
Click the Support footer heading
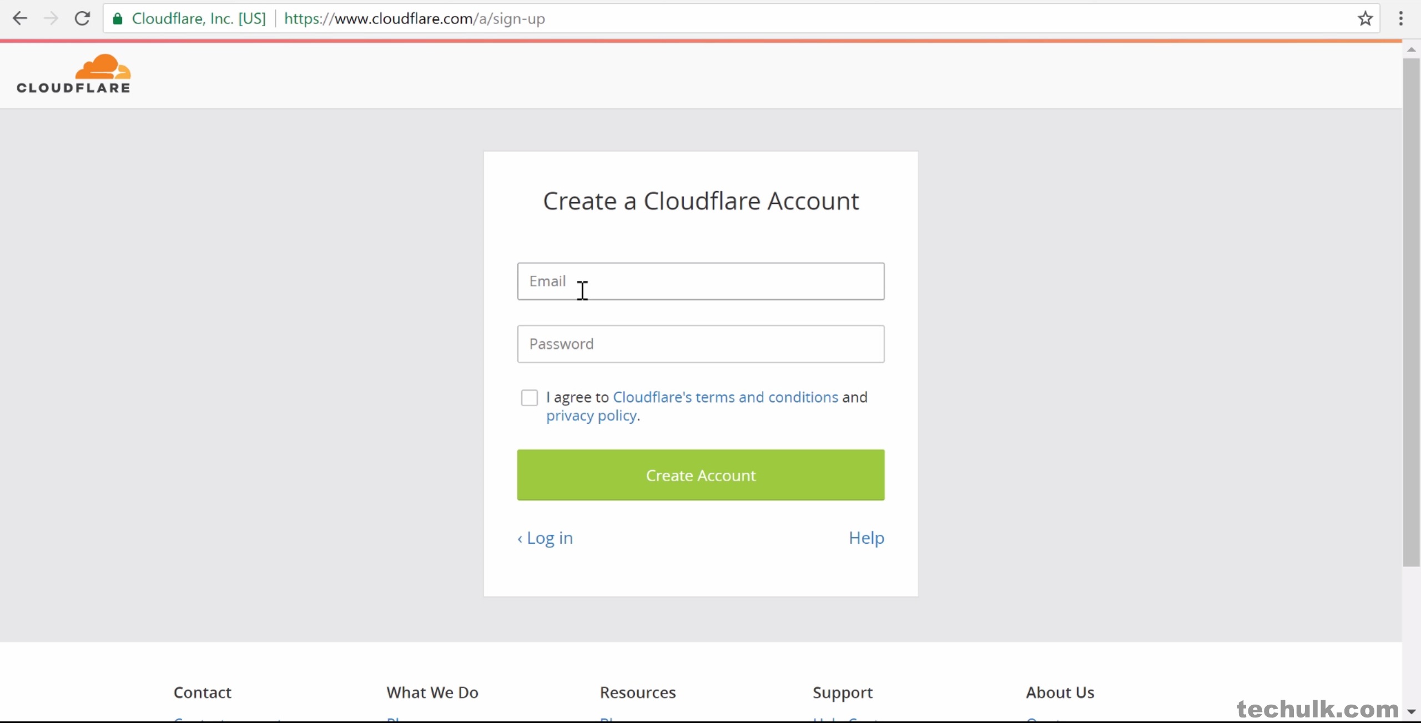point(842,692)
